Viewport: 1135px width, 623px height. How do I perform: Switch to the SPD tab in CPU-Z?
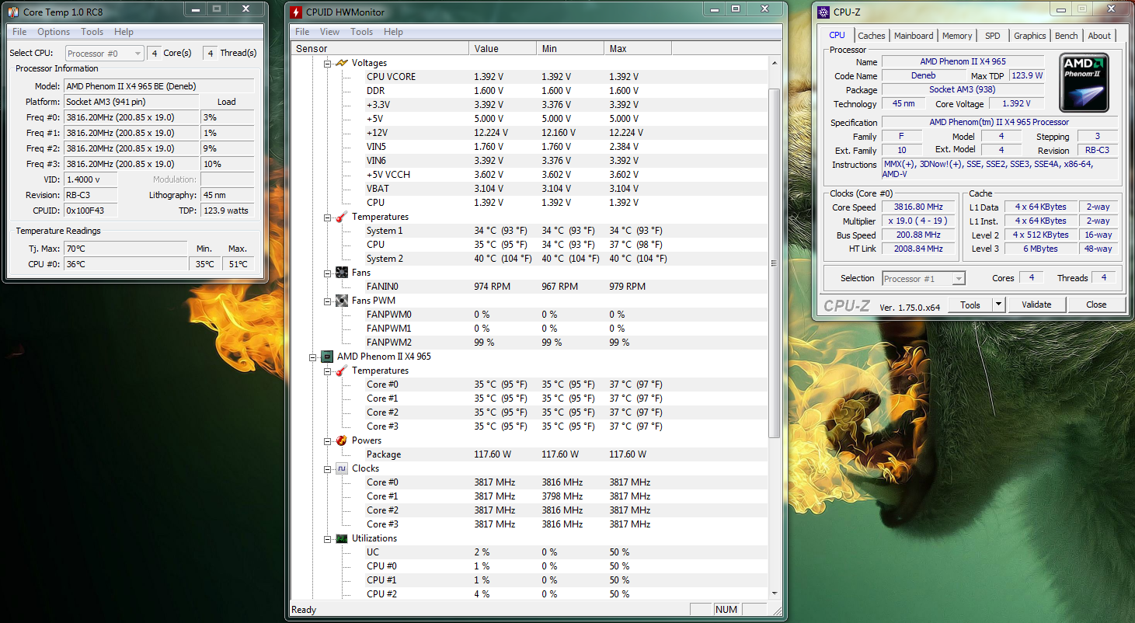993,36
